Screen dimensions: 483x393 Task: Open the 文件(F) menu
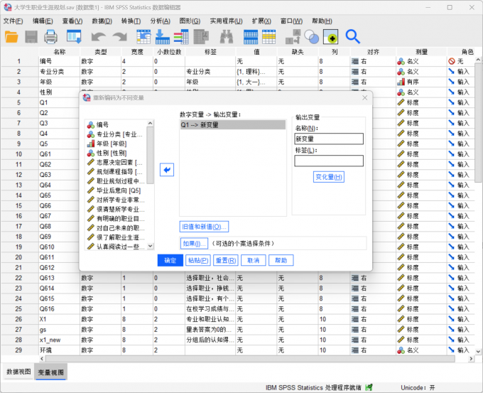13,21
